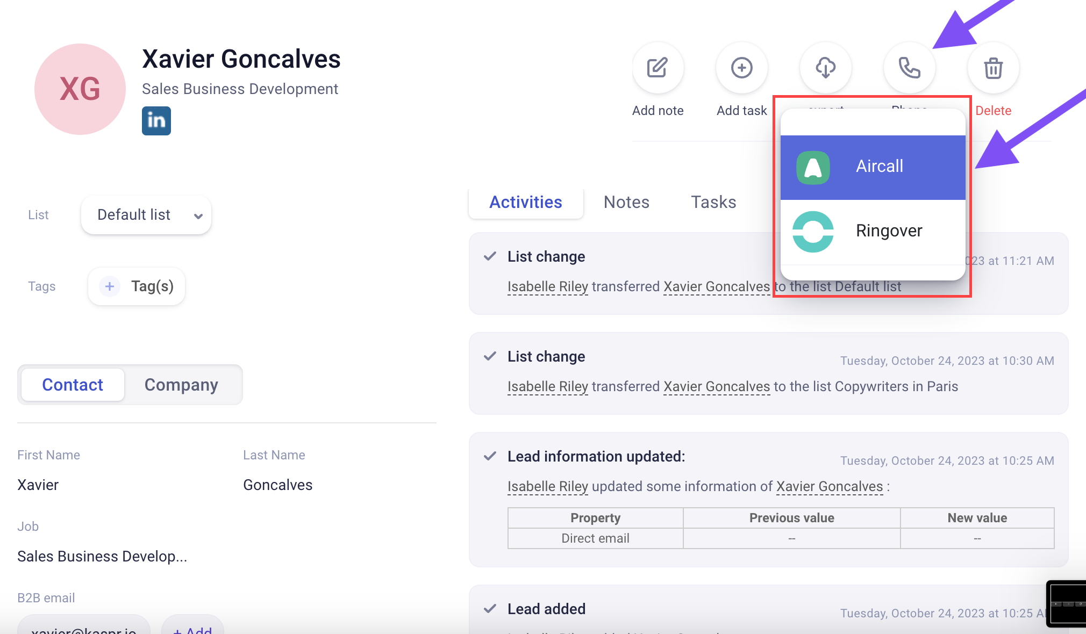1086x634 pixels.
Task: Select the Company tab
Action: tap(181, 385)
